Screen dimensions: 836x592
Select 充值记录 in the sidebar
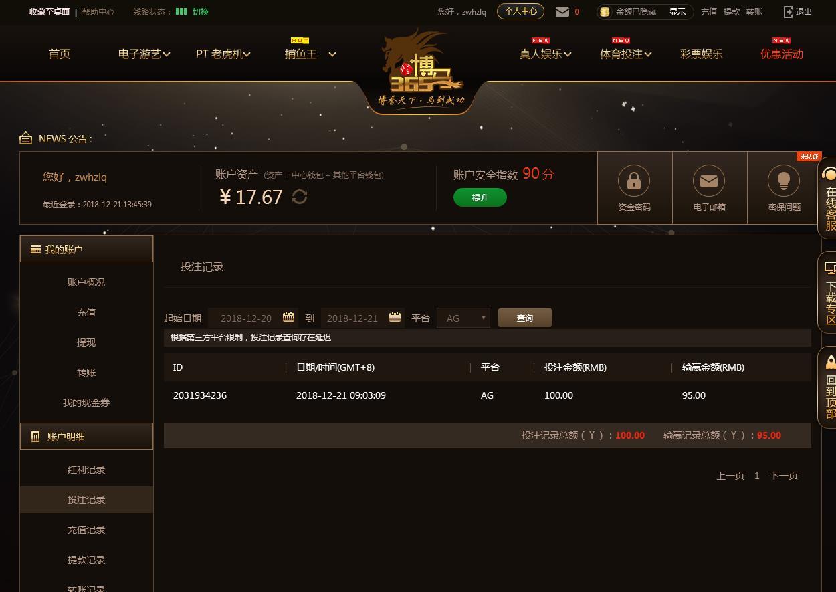tap(86, 530)
